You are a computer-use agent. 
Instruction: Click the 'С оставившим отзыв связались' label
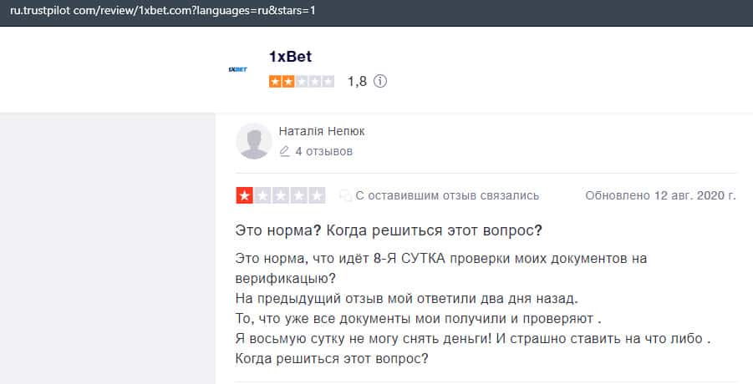[x=447, y=196]
